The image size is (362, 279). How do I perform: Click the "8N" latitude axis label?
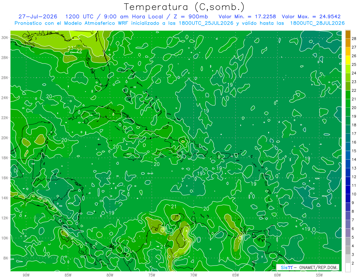(6, 258)
